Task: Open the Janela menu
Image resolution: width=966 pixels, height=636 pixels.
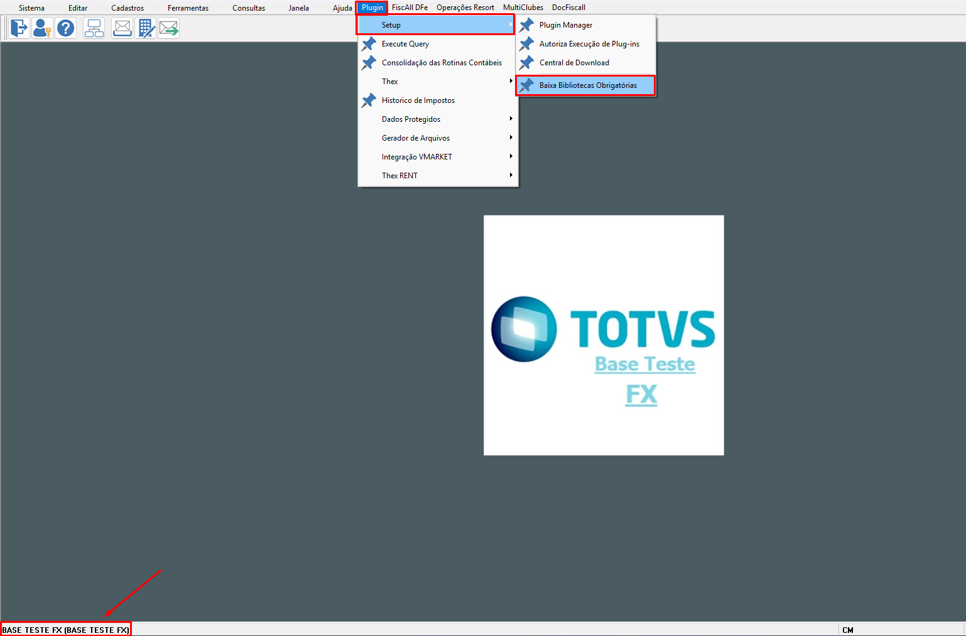Action: point(299,8)
